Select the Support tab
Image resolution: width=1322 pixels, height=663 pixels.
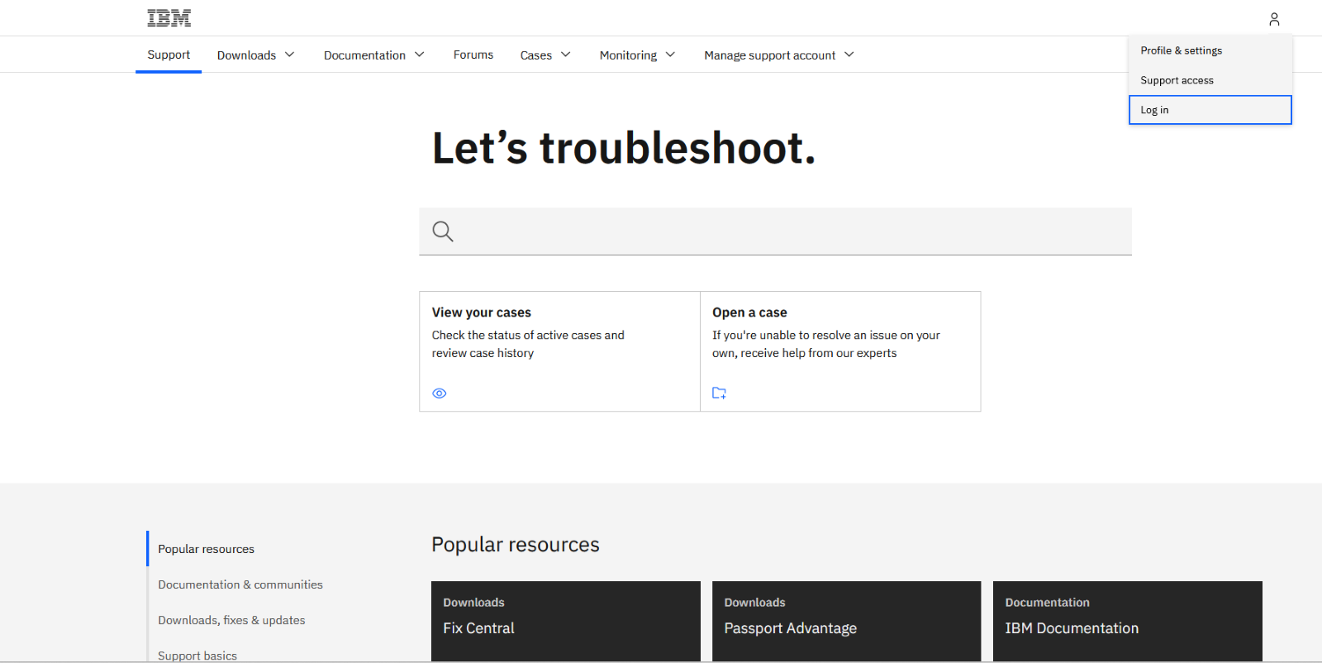[x=169, y=55]
